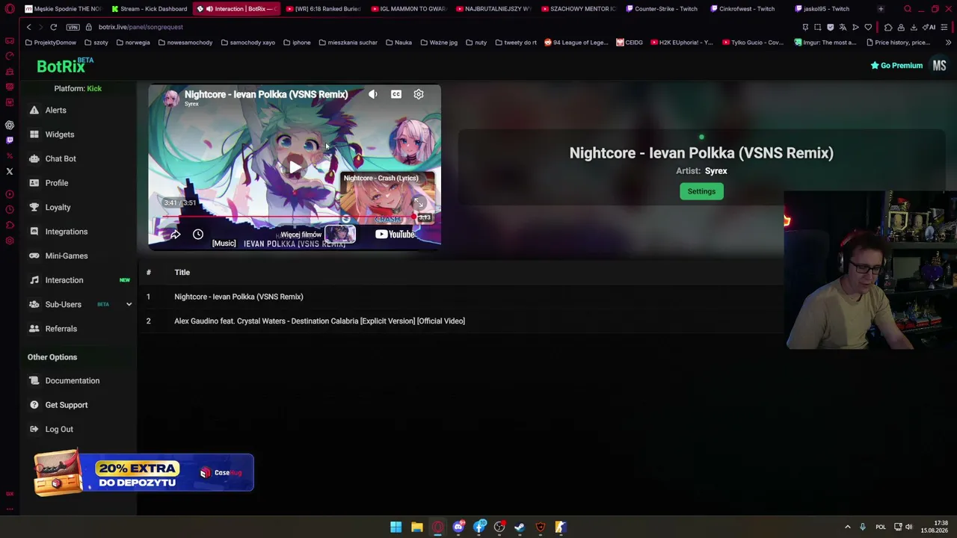Click the Go Premium button
The image size is (957, 538).
(x=896, y=66)
